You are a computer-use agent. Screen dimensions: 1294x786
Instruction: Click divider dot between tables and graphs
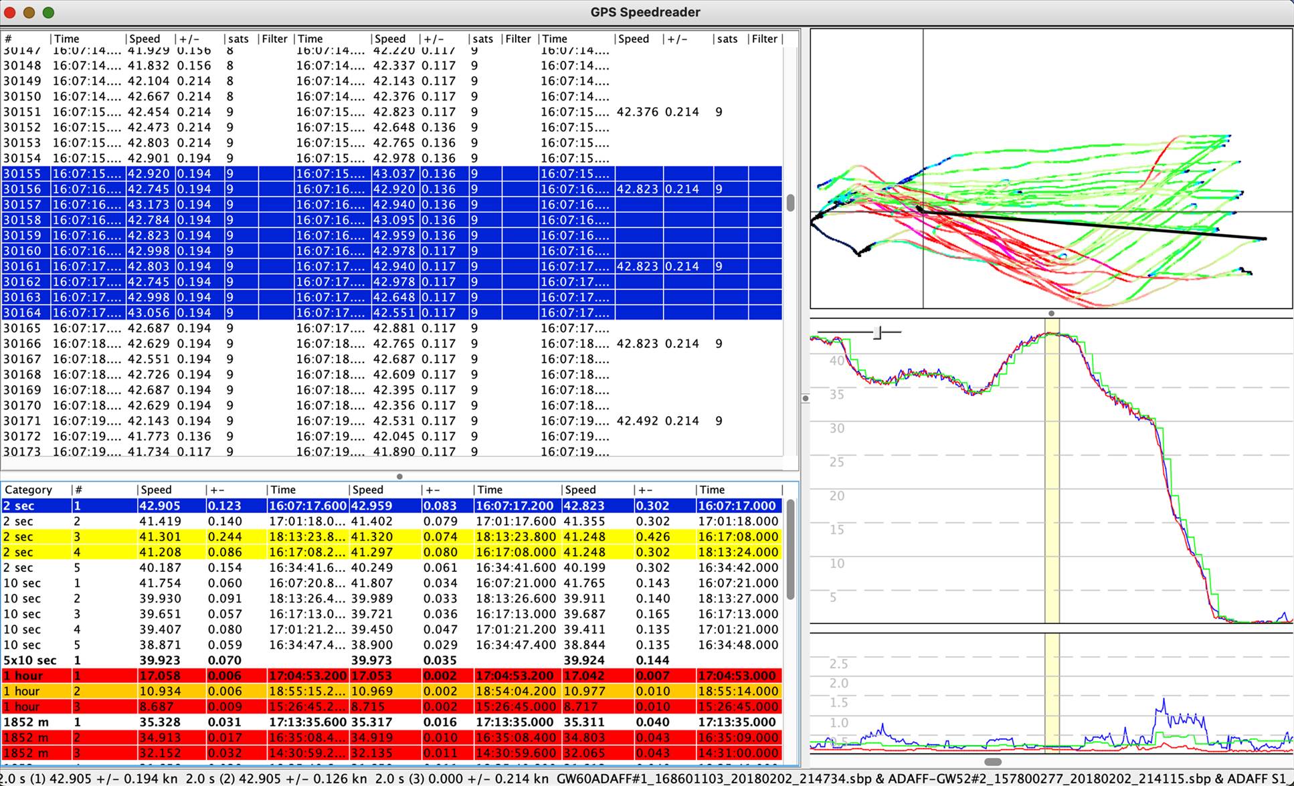tap(806, 398)
